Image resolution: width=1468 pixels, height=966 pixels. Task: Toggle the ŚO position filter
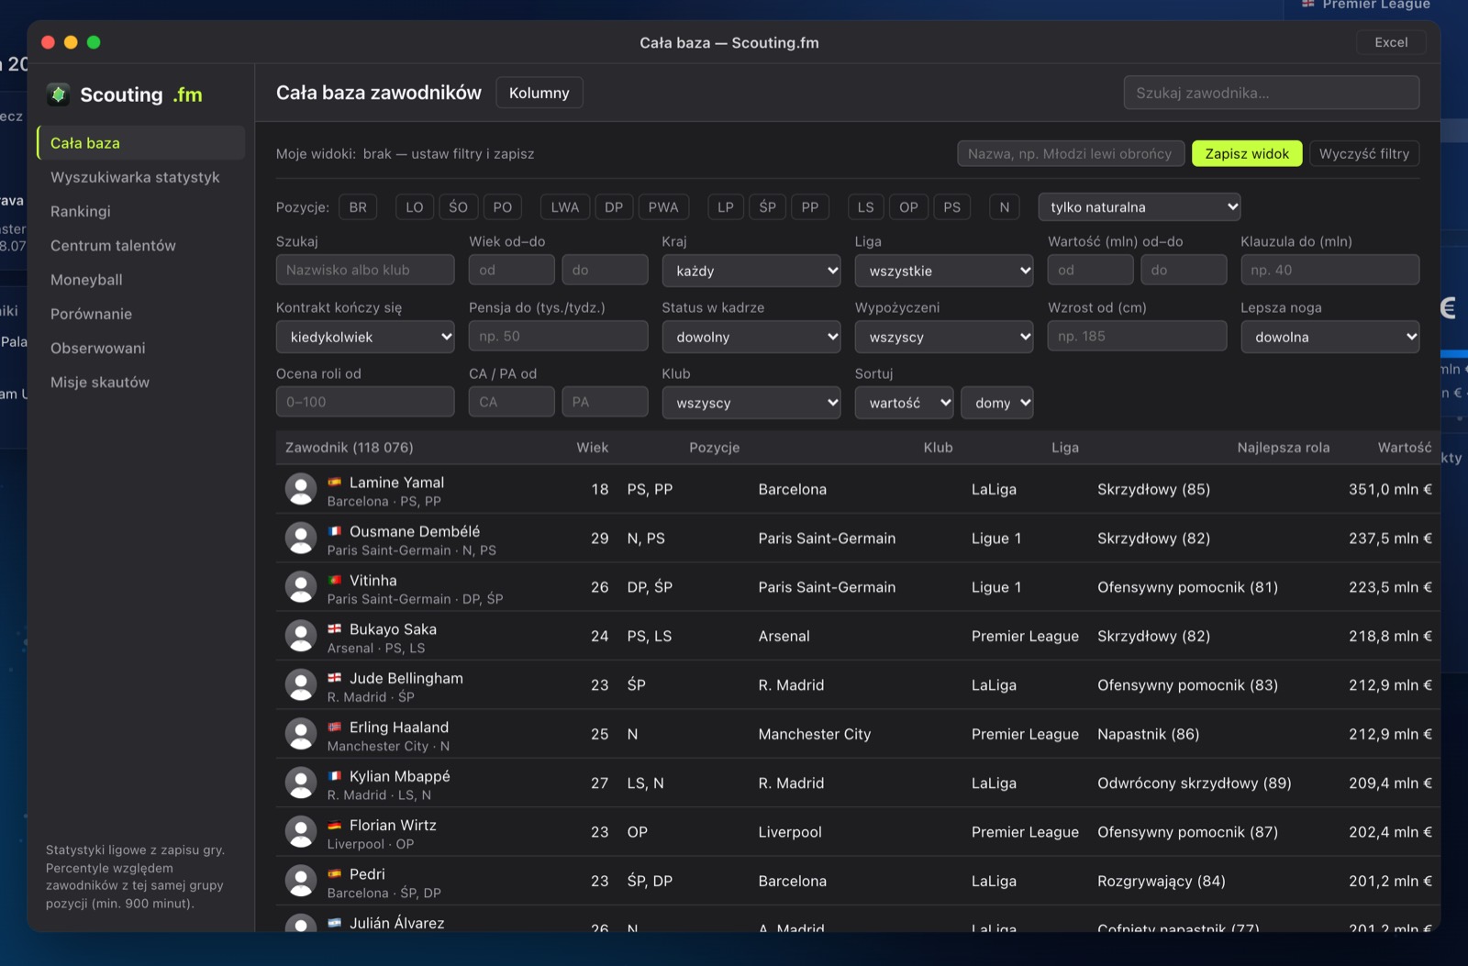(x=458, y=207)
